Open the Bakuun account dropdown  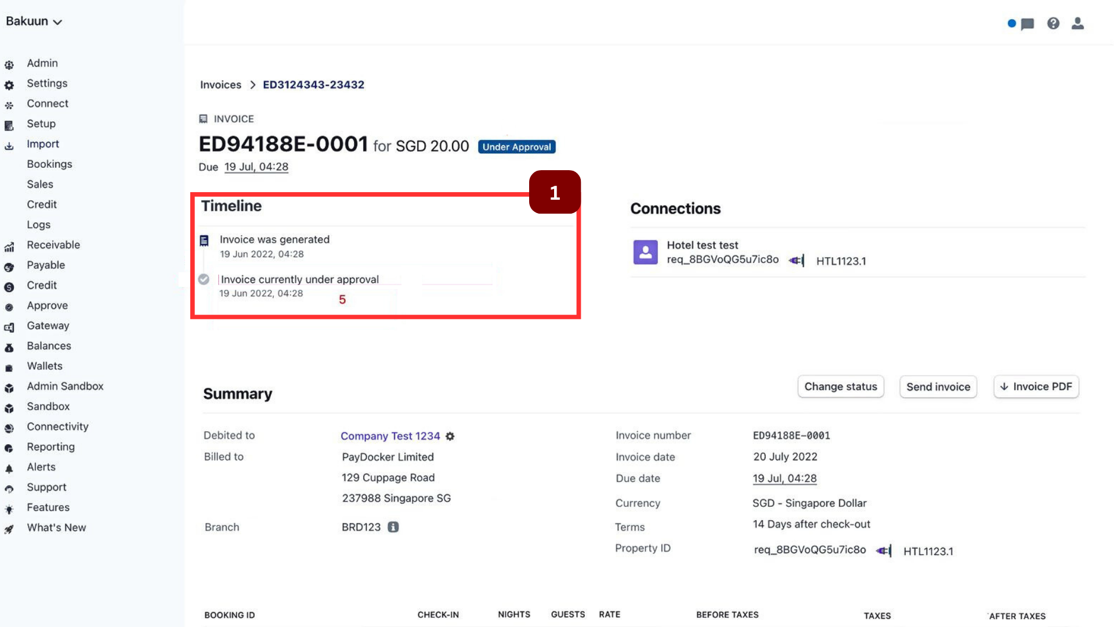(34, 21)
